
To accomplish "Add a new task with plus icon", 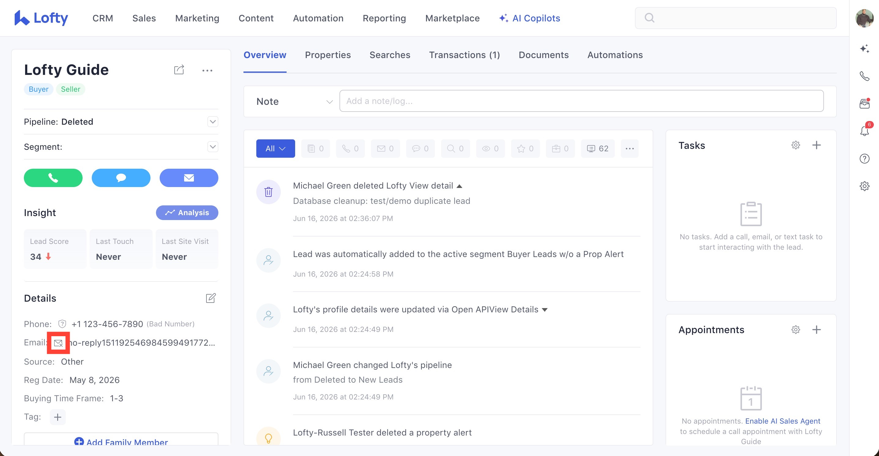I will [816, 145].
